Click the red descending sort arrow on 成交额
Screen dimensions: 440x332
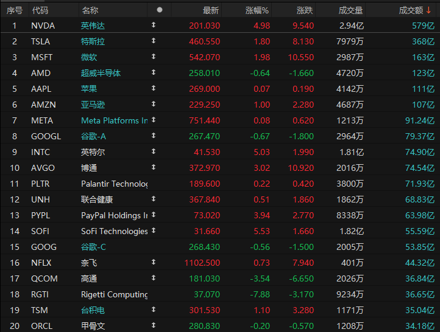coord(428,10)
